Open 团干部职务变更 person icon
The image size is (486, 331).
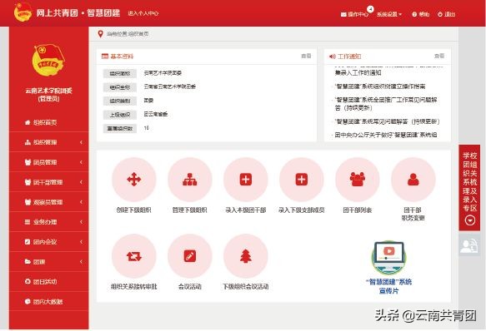413,180
